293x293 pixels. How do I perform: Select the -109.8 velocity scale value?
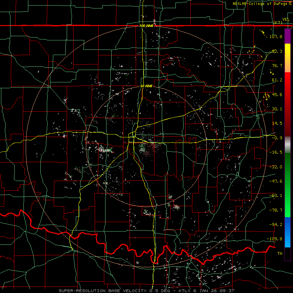pyautogui.click(x=275, y=239)
